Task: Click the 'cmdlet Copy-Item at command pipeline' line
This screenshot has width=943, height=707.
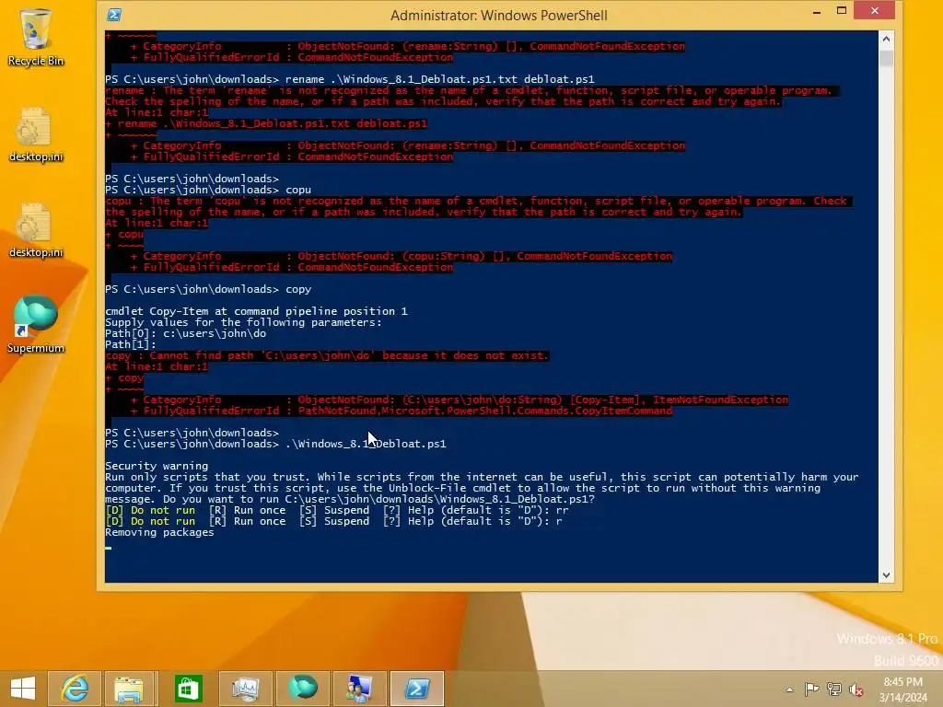Action: click(256, 311)
